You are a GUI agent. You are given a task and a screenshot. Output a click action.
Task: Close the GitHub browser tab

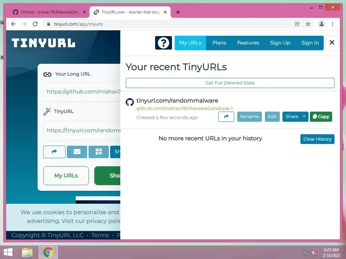click(84, 12)
